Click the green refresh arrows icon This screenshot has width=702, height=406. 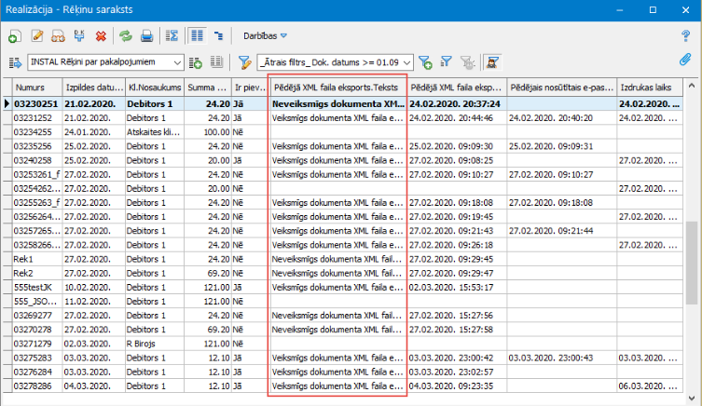125,36
